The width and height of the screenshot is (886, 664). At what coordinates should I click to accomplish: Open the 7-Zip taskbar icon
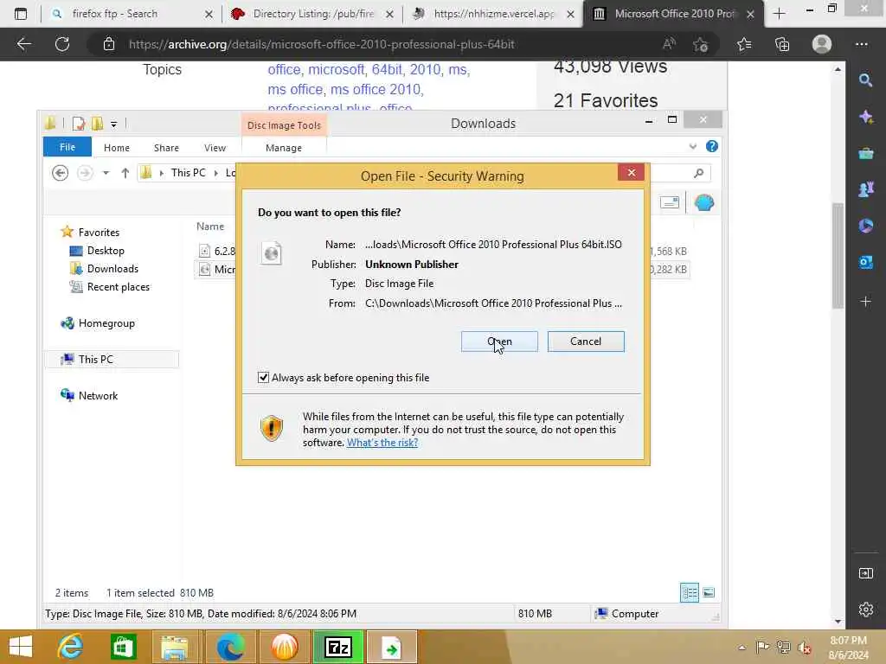338,647
